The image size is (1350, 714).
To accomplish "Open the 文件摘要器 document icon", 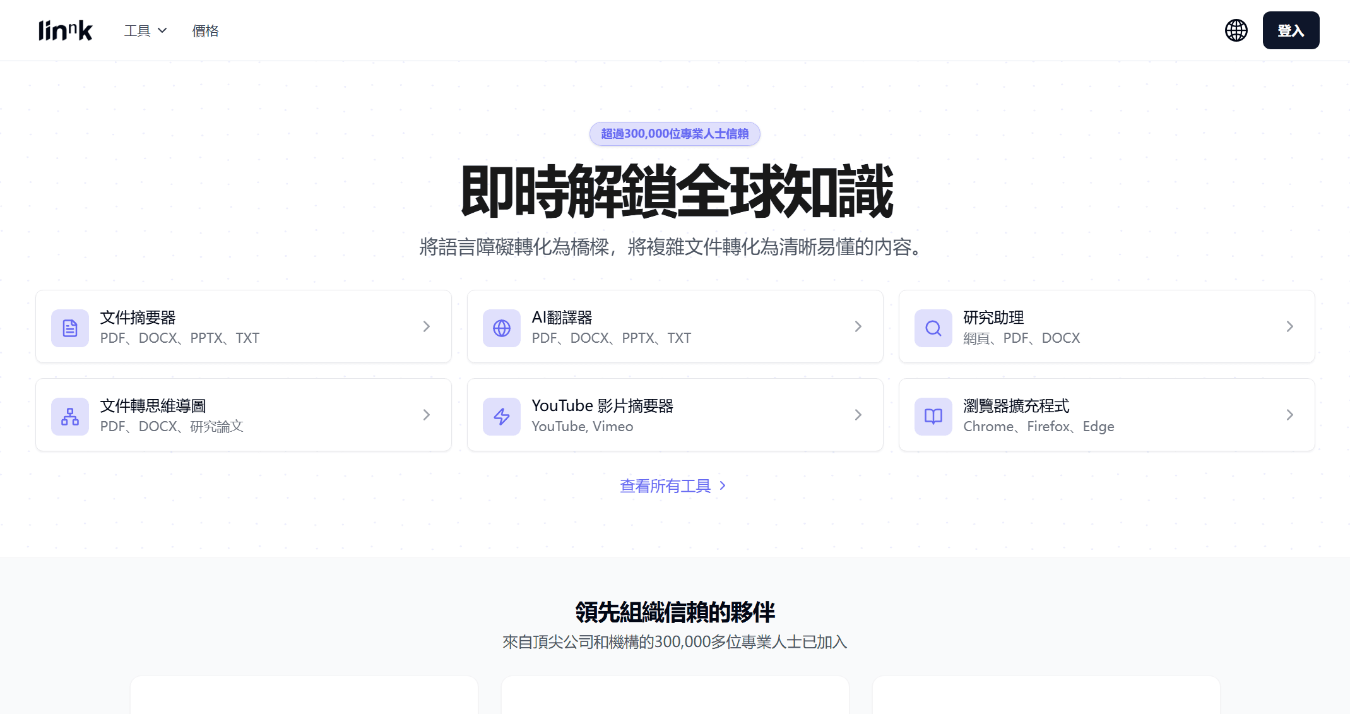I will (x=70, y=328).
